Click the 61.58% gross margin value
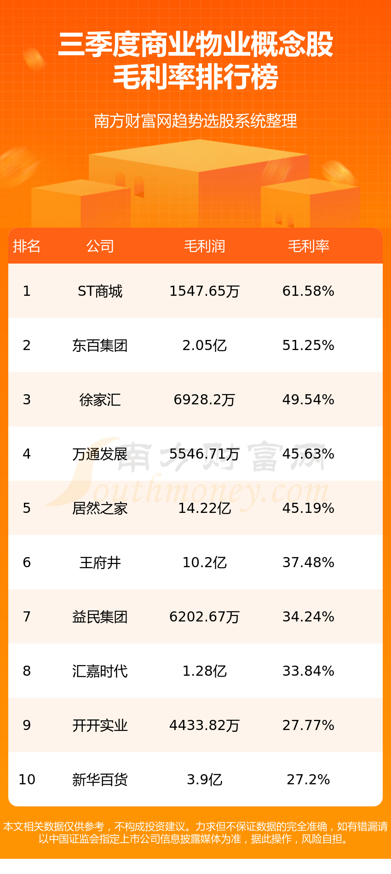Image resolution: width=391 pixels, height=874 pixels. 308,291
